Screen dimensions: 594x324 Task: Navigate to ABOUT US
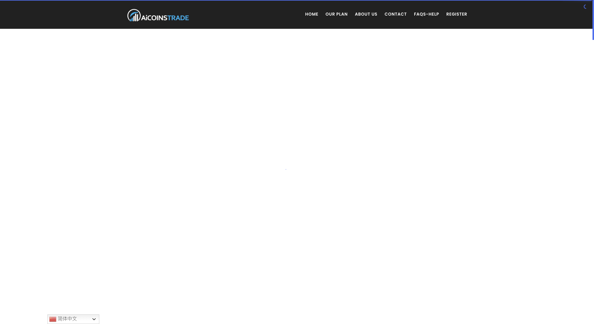[x=366, y=14]
